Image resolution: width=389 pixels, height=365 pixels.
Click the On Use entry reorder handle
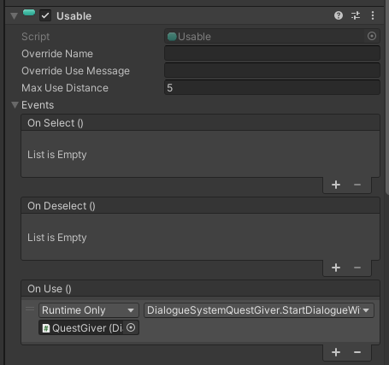(30, 309)
